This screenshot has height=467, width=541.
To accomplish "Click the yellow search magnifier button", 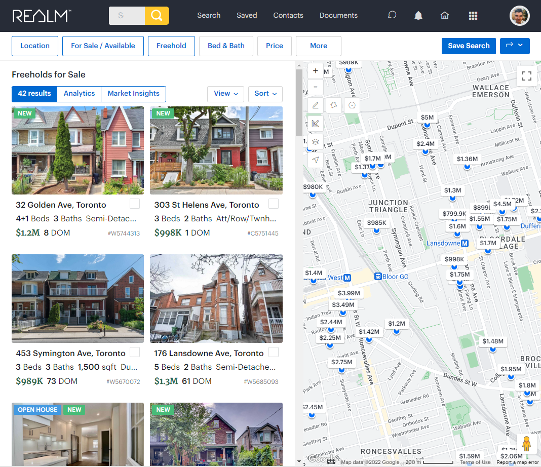I will (157, 16).
